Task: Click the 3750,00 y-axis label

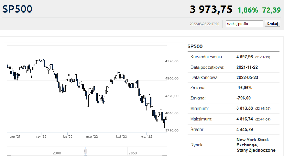Action: pos(172,130)
